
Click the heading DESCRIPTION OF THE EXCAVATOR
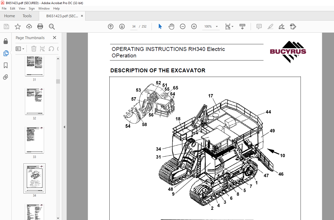(158, 71)
